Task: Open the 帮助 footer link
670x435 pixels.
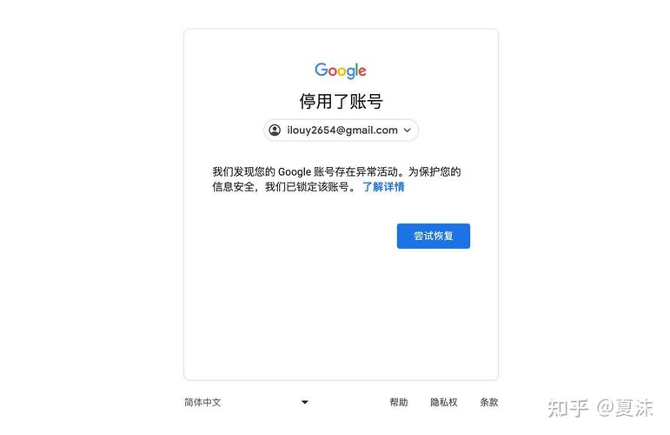Action: (399, 402)
